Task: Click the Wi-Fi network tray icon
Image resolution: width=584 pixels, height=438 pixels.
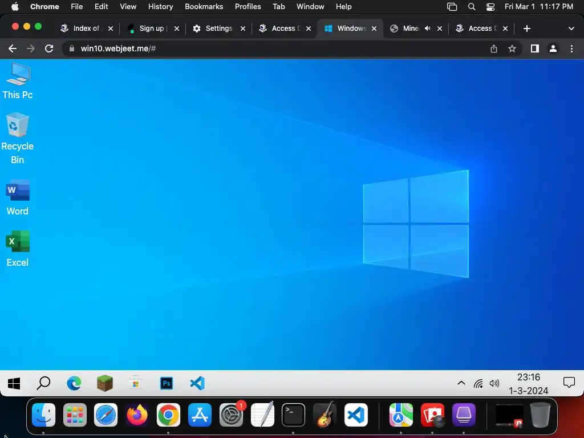Action: (478, 383)
